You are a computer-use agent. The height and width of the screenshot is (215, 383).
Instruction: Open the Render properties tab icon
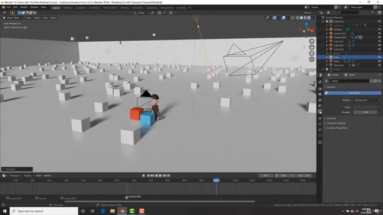pos(320,89)
